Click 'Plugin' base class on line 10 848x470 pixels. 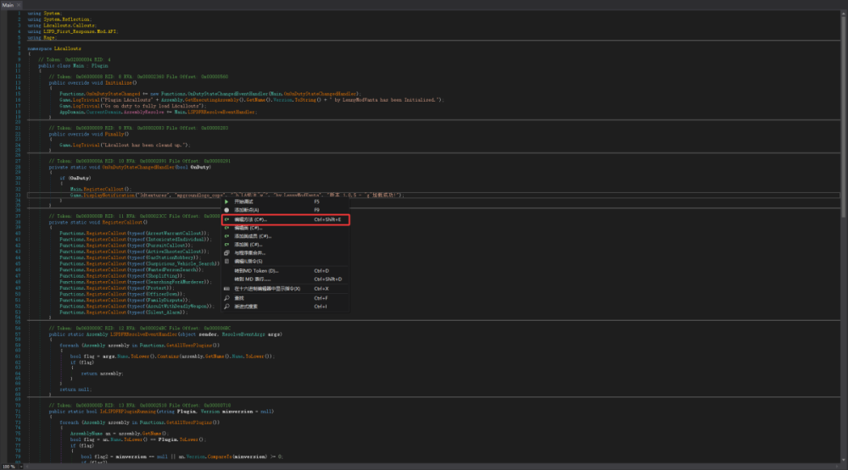(x=100, y=66)
